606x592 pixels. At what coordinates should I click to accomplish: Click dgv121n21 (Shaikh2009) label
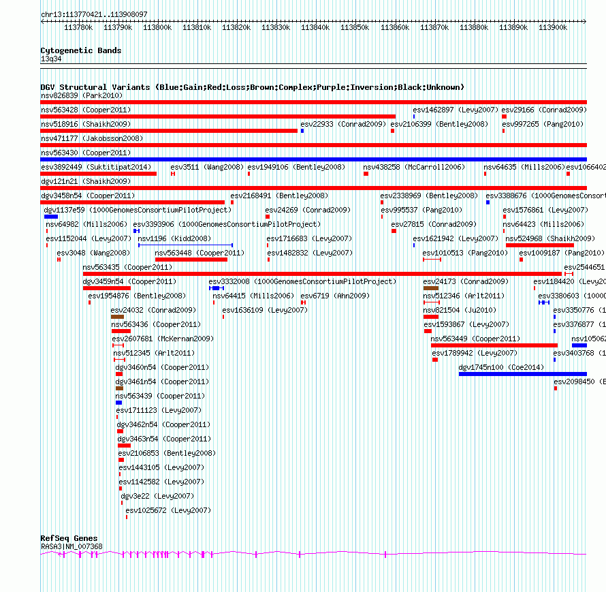tap(86, 181)
